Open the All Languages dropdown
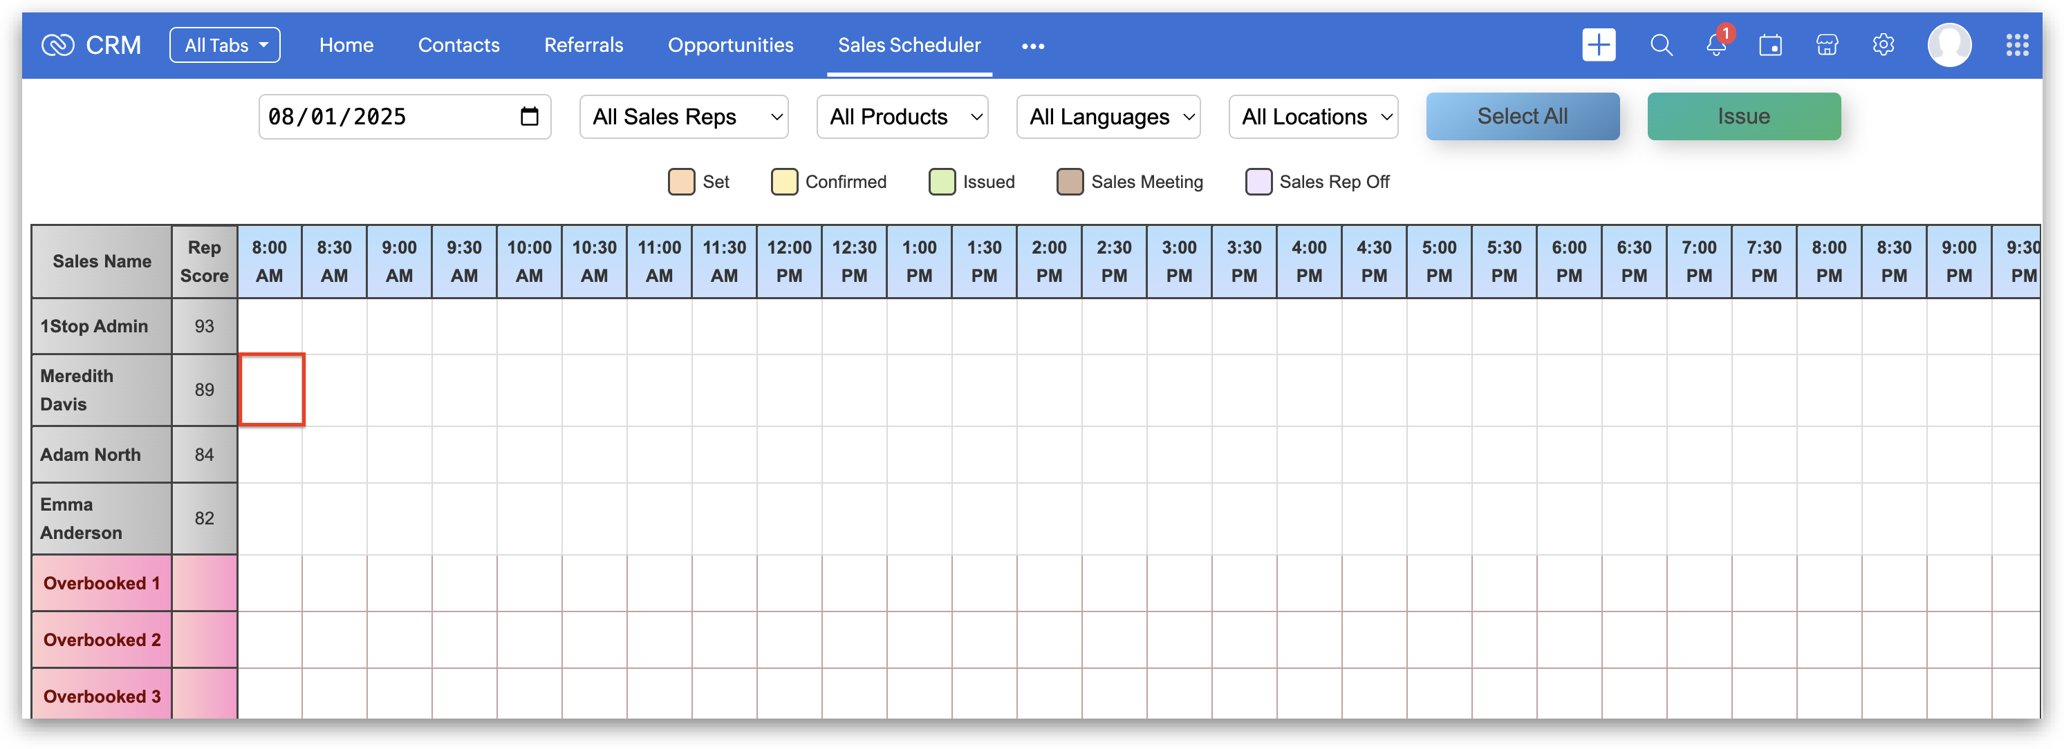Image resolution: width=2064 pixels, height=749 pixels. click(x=1108, y=117)
